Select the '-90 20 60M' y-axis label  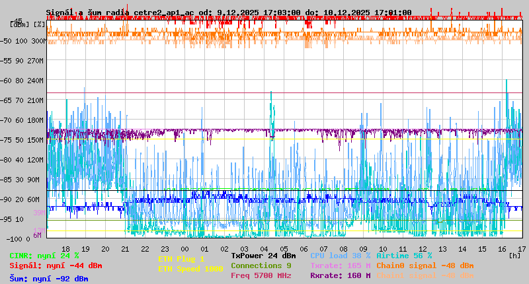point(20,199)
